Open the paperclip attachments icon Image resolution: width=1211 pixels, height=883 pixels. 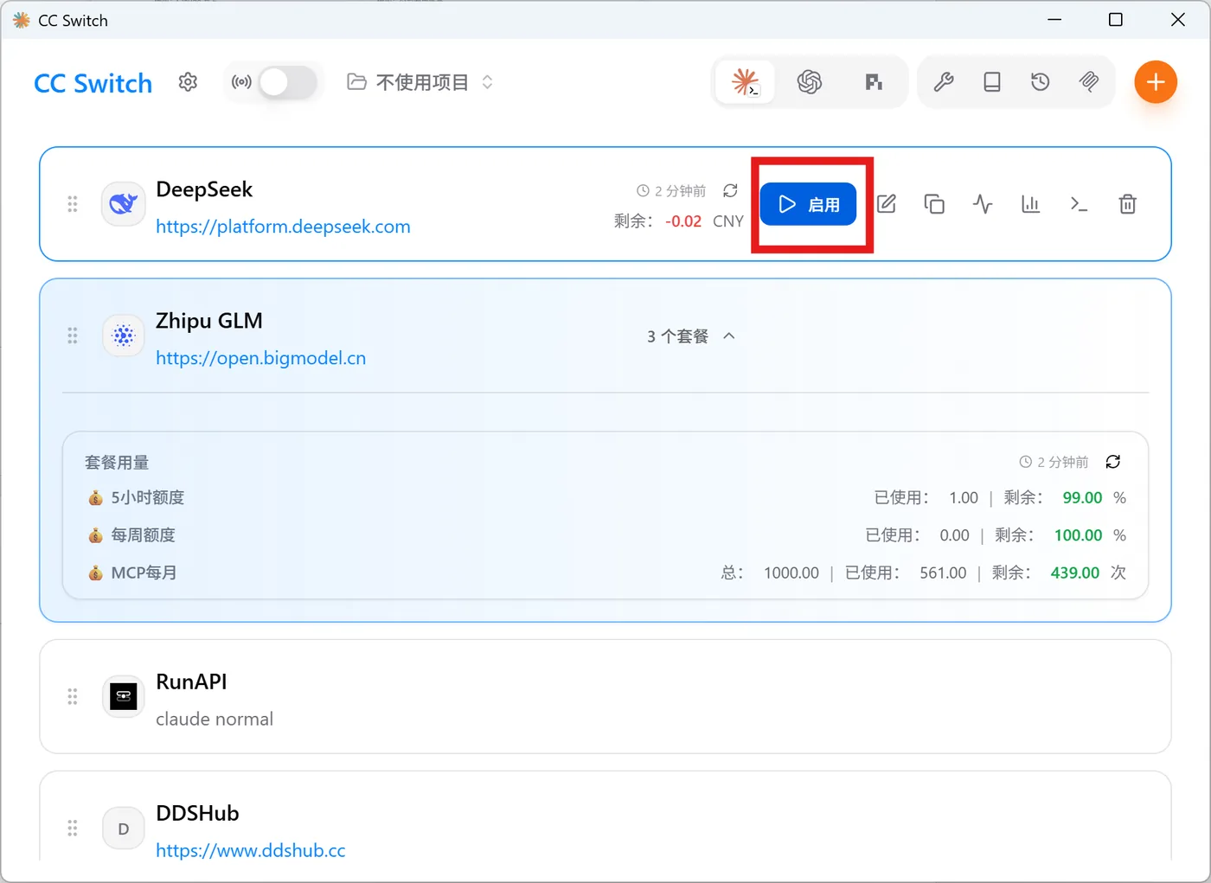(1089, 82)
